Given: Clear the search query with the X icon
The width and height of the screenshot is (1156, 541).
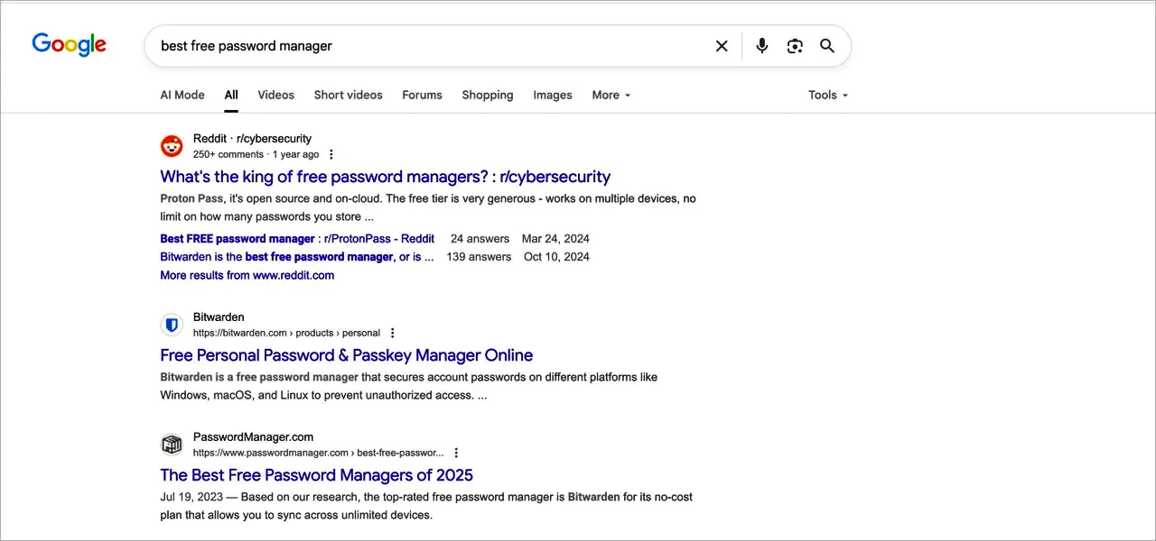Looking at the screenshot, I should (722, 46).
